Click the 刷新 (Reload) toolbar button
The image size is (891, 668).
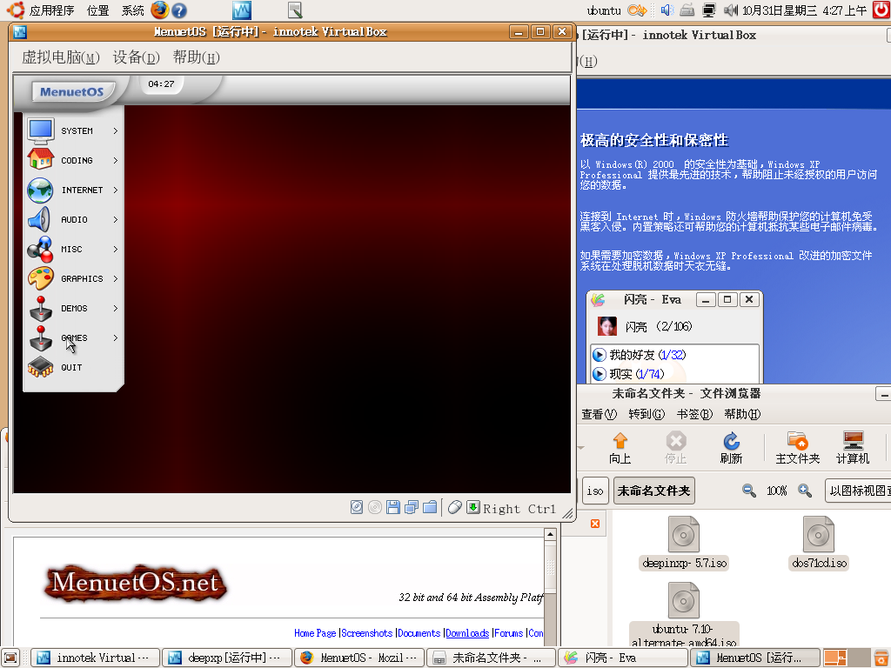(x=731, y=448)
